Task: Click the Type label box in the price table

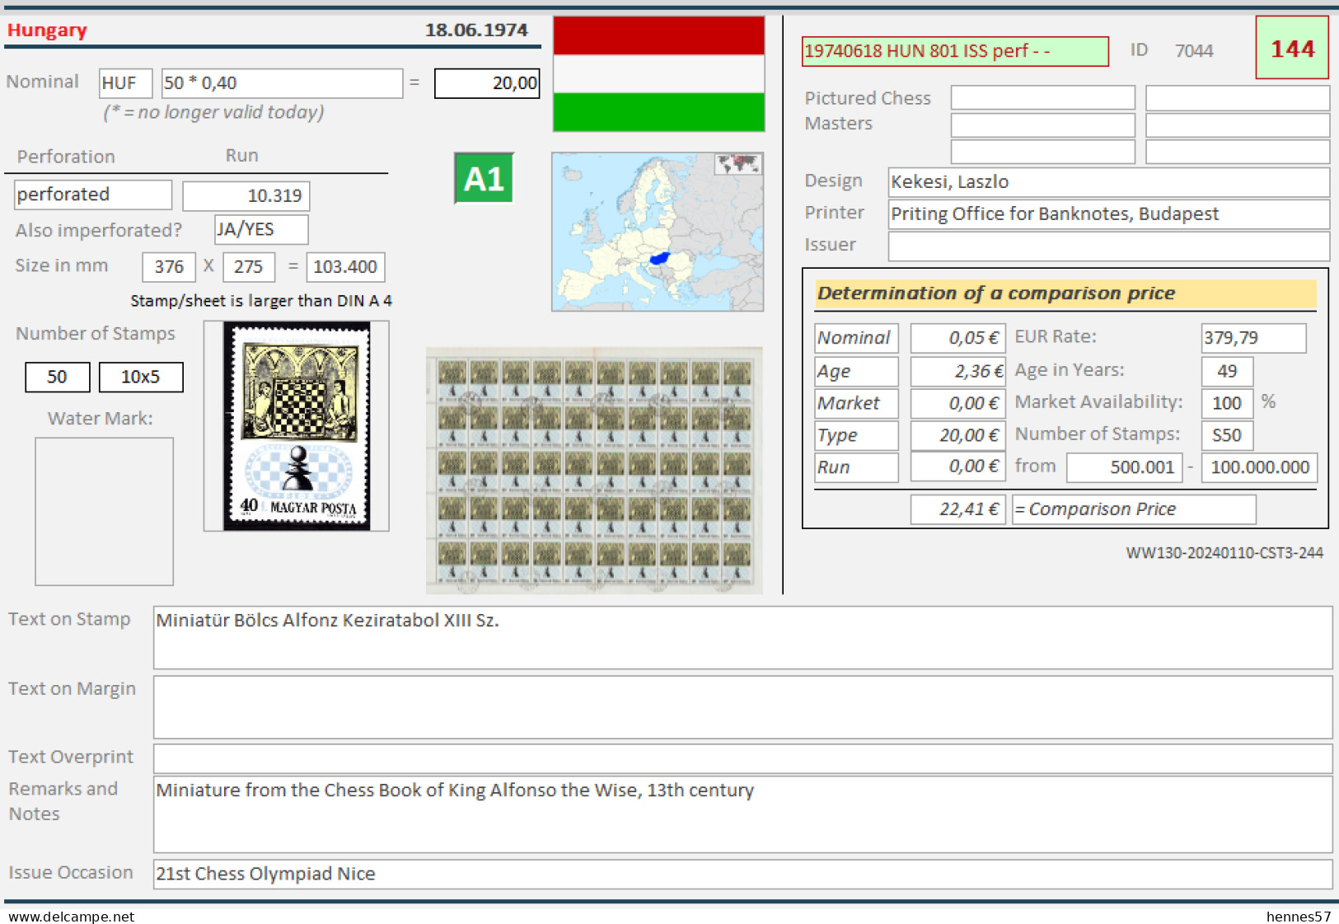Action: click(x=856, y=435)
